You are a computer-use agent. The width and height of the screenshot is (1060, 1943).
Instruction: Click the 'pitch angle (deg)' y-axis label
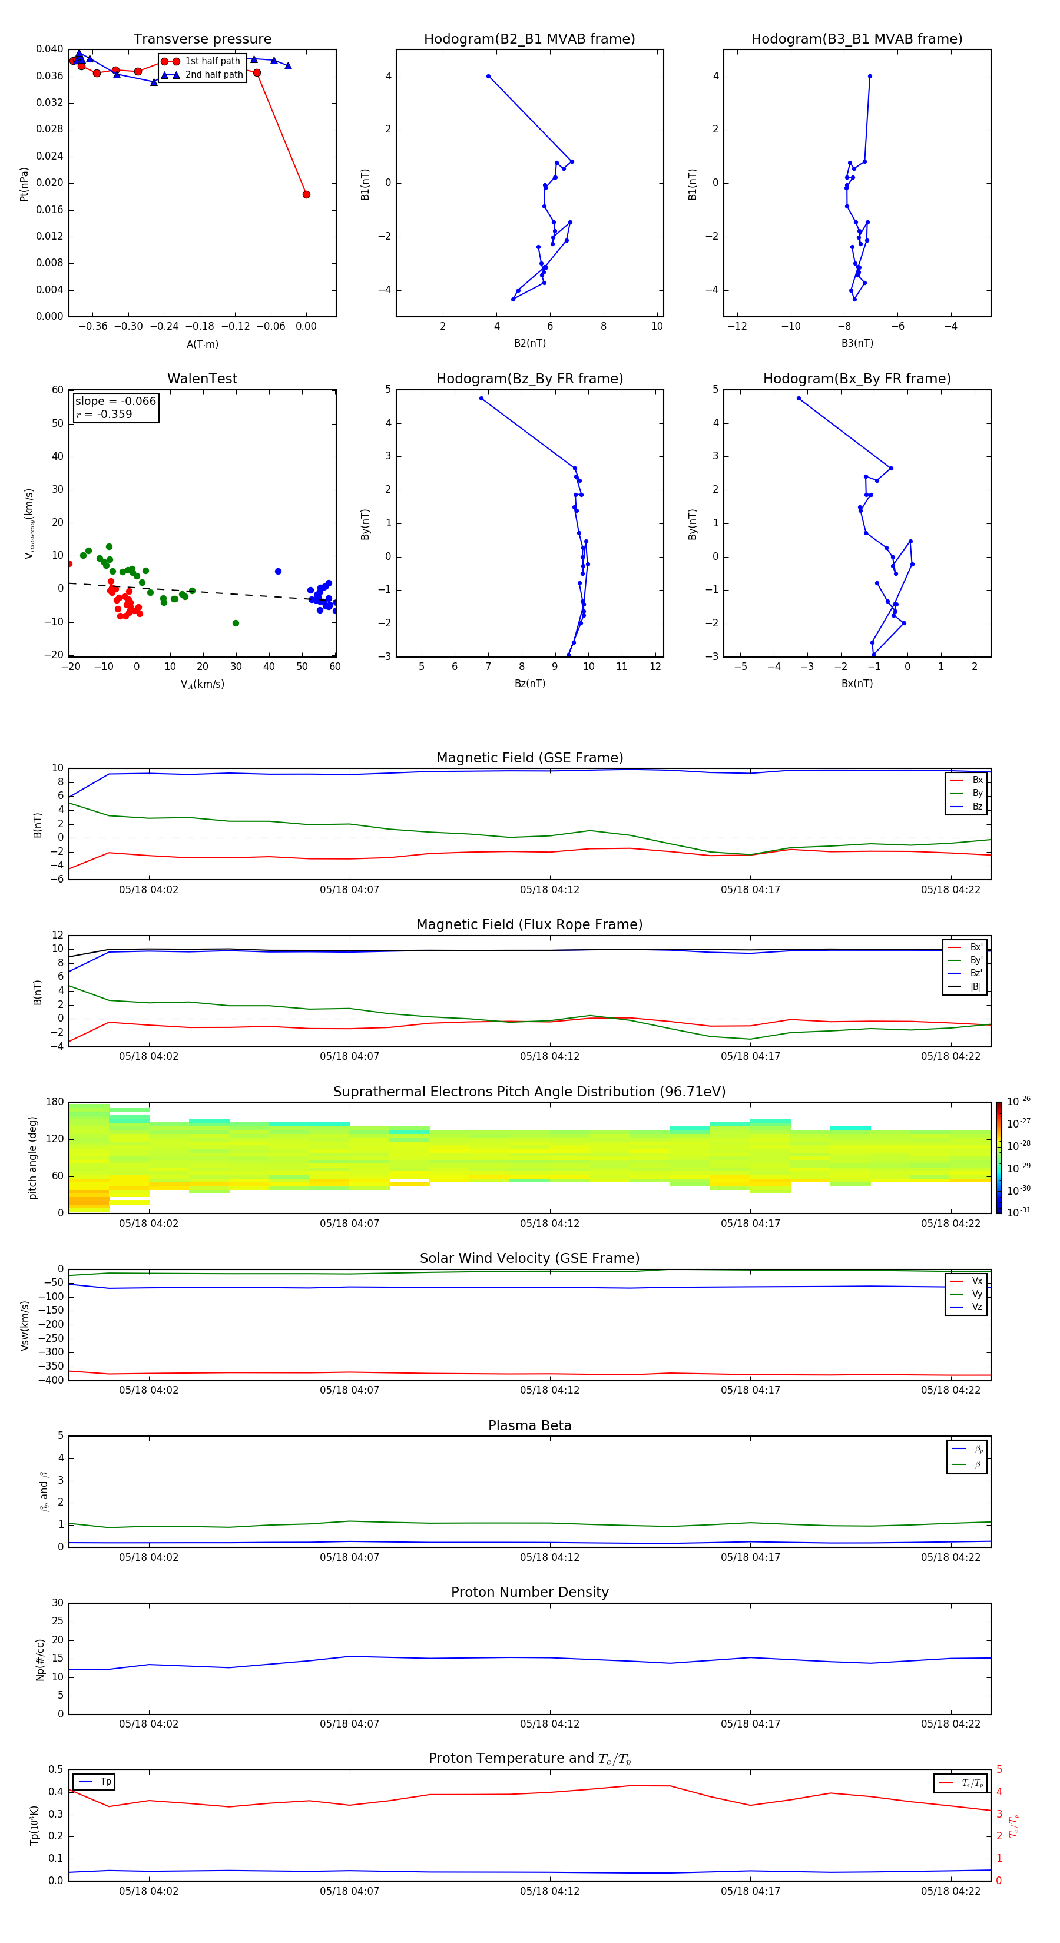[x=32, y=1158]
